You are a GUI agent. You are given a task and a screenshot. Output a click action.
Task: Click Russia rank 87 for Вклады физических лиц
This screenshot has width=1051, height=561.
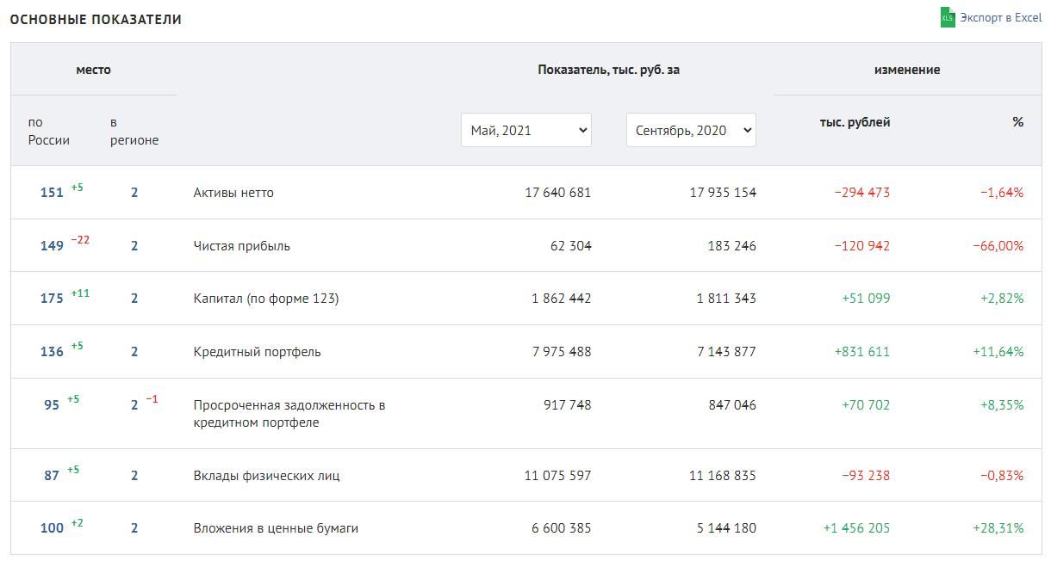(x=52, y=476)
